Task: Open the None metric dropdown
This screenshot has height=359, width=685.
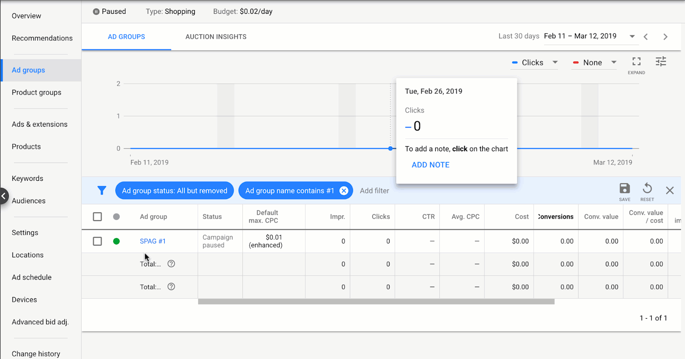Action: tap(594, 63)
